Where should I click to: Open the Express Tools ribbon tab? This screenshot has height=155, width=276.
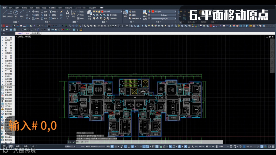point(80,8)
